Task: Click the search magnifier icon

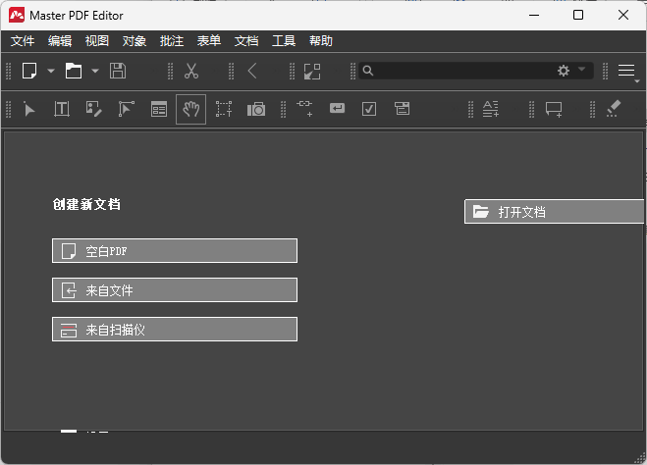Action: [x=367, y=71]
